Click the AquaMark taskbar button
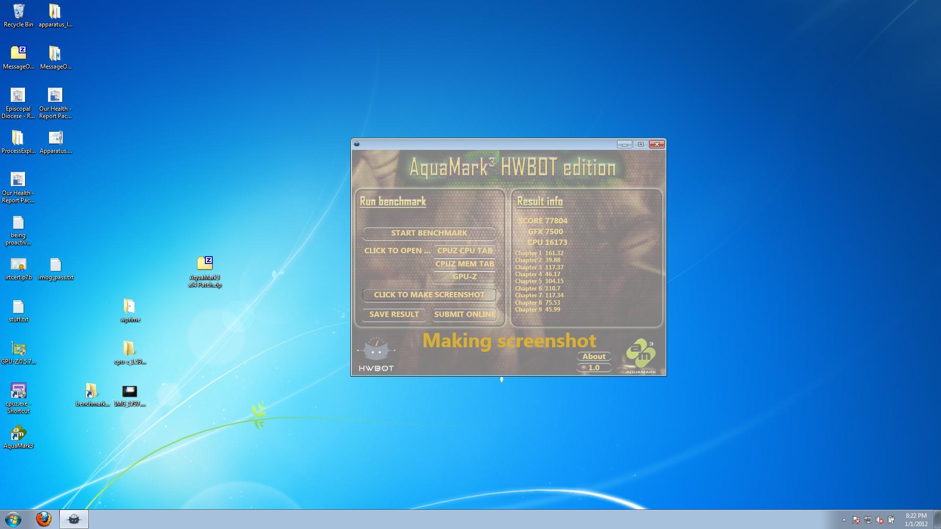 coord(74,519)
